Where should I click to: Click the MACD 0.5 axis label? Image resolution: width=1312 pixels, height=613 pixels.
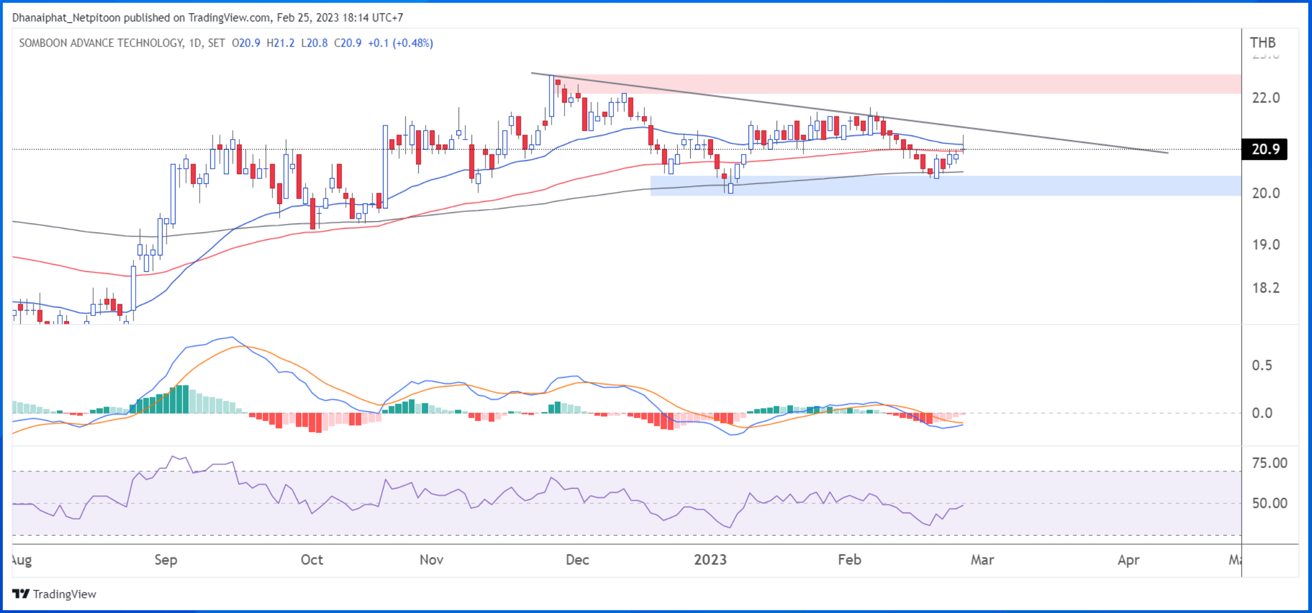(x=1262, y=365)
